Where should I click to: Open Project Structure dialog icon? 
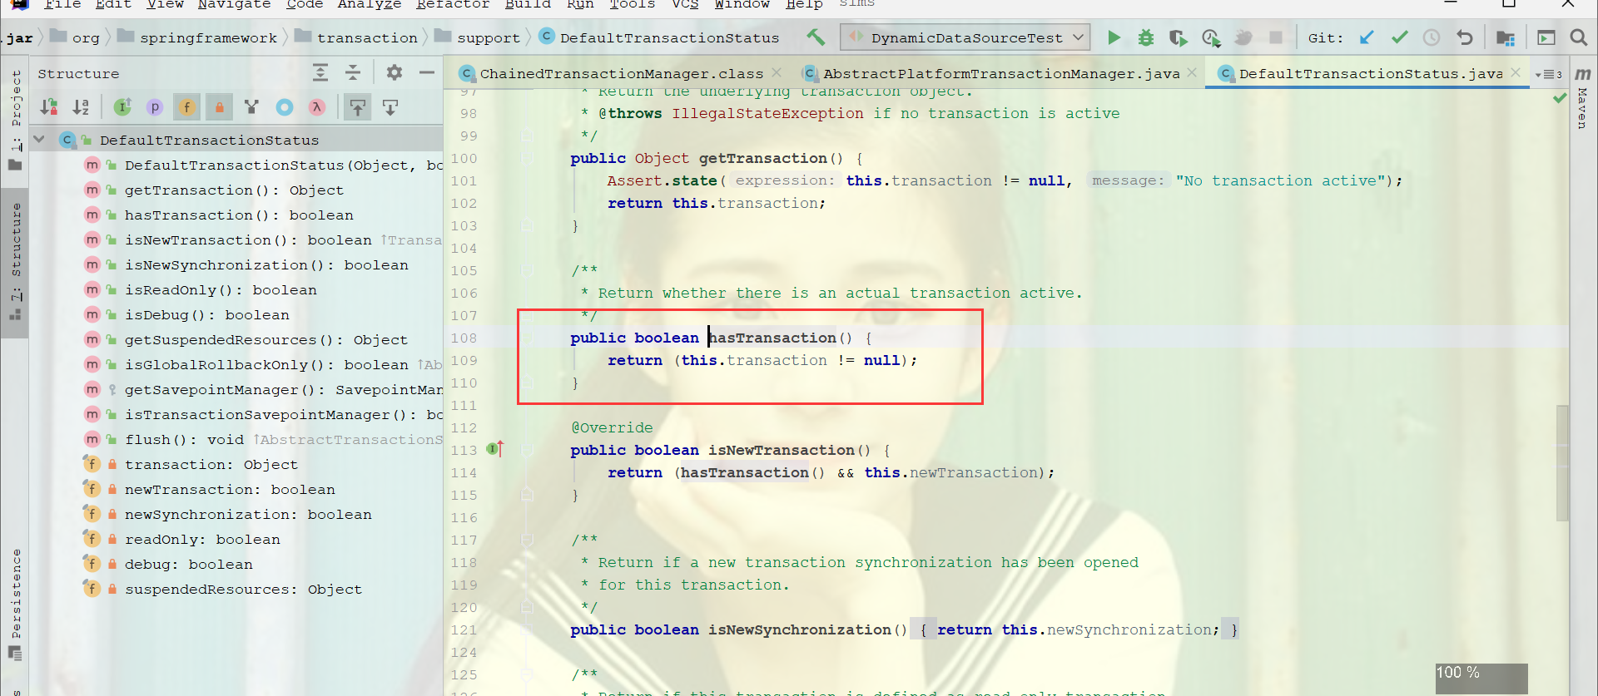[x=1506, y=37]
